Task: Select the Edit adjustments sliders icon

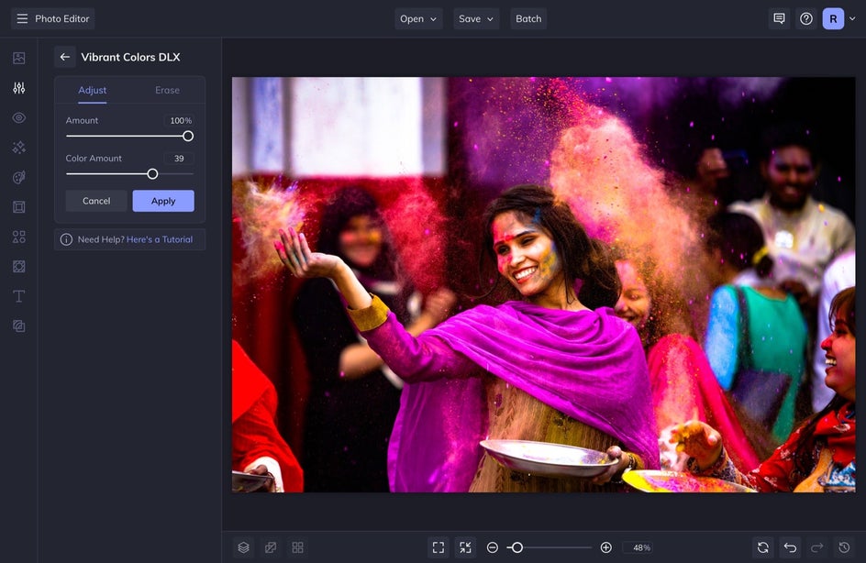Action: coord(18,88)
